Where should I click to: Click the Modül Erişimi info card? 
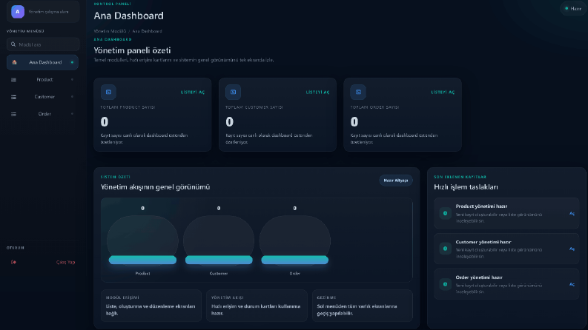pyautogui.click(x=151, y=306)
